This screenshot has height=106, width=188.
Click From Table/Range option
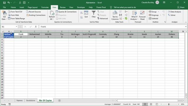(16, 18)
